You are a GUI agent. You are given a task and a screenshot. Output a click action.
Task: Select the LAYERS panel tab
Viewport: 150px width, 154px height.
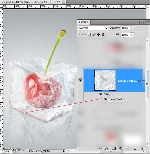[84, 23]
